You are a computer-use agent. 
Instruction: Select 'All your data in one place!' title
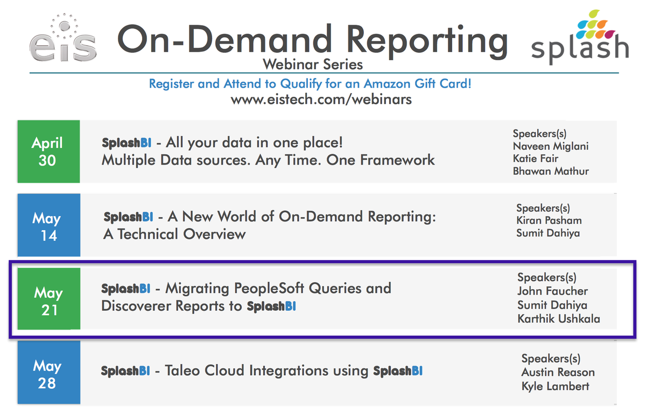click(x=255, y=143)
